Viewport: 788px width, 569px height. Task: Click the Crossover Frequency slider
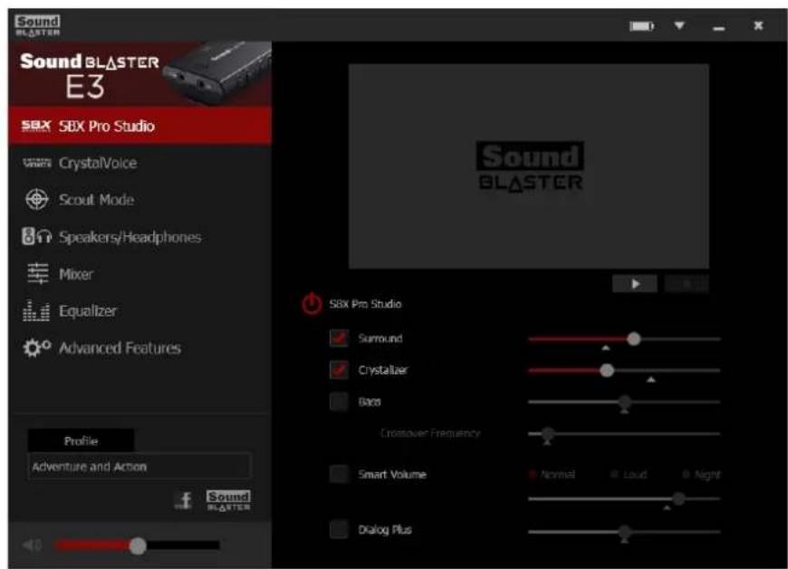pos(625,433)
